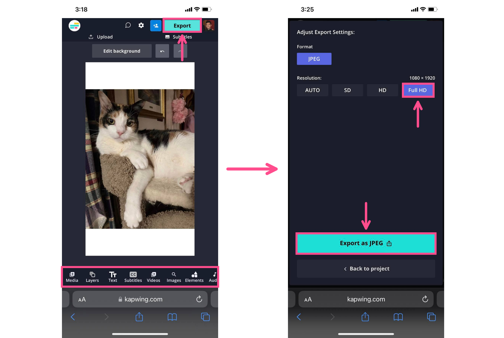The height and width of the screenshot is (338, 504).
Task: Click Export as JPEG button
Action: [x=366, y=243]
